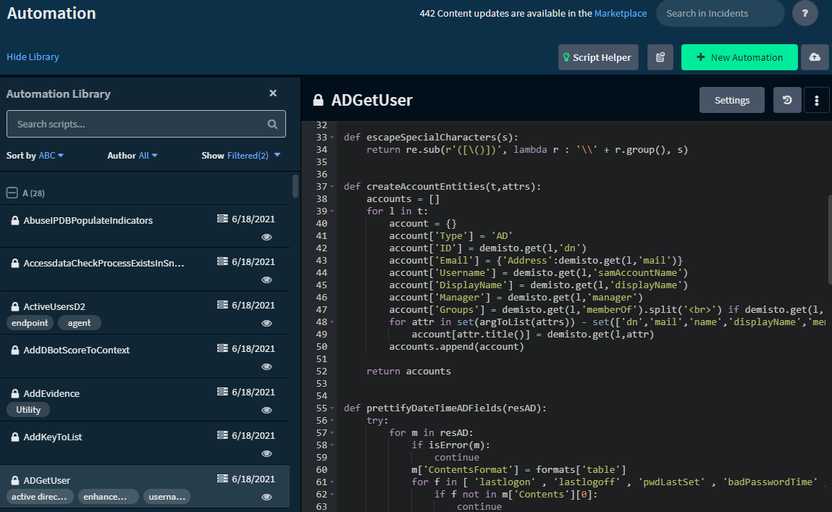Viewport: 832px width, 512px height.
Task: Click the Hide Library link
Action: pyautogui.click(x=33, y=56)
